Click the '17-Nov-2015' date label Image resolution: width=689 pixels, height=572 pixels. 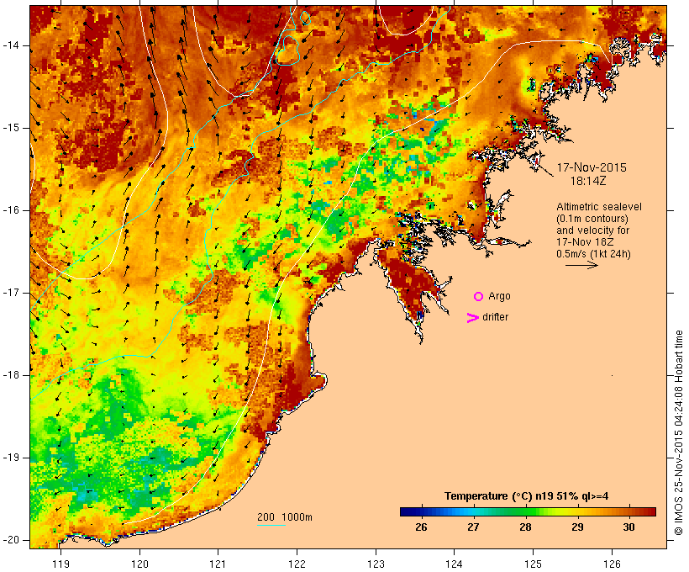[x=592, y=167]
